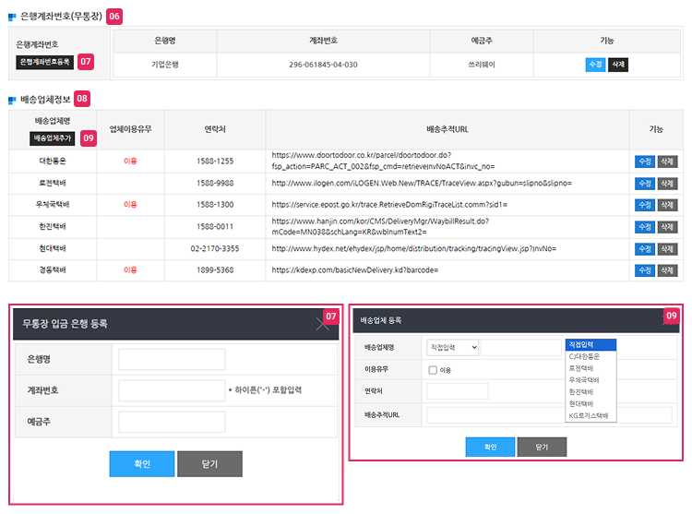The image size is (692, 514).
Task: Focus the 계좌번호 input field
Action: [x=172, y=390]
